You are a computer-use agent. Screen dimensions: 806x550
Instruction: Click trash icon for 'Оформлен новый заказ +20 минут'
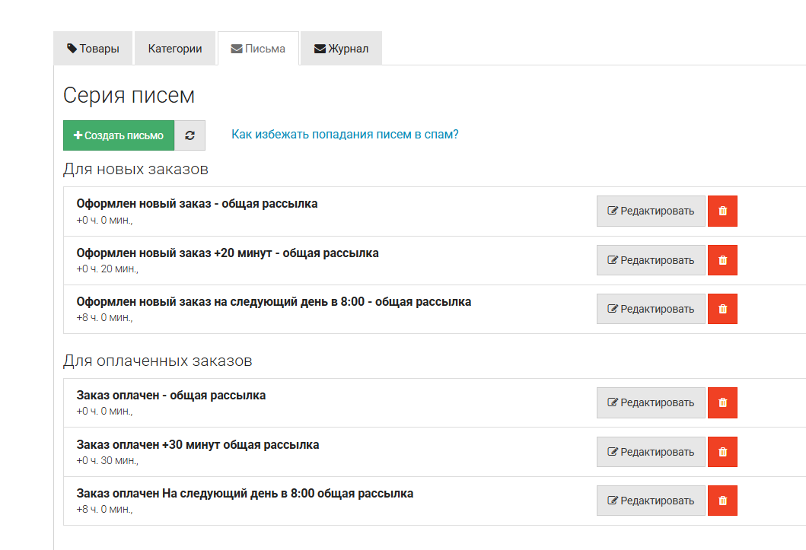point(722,260)
